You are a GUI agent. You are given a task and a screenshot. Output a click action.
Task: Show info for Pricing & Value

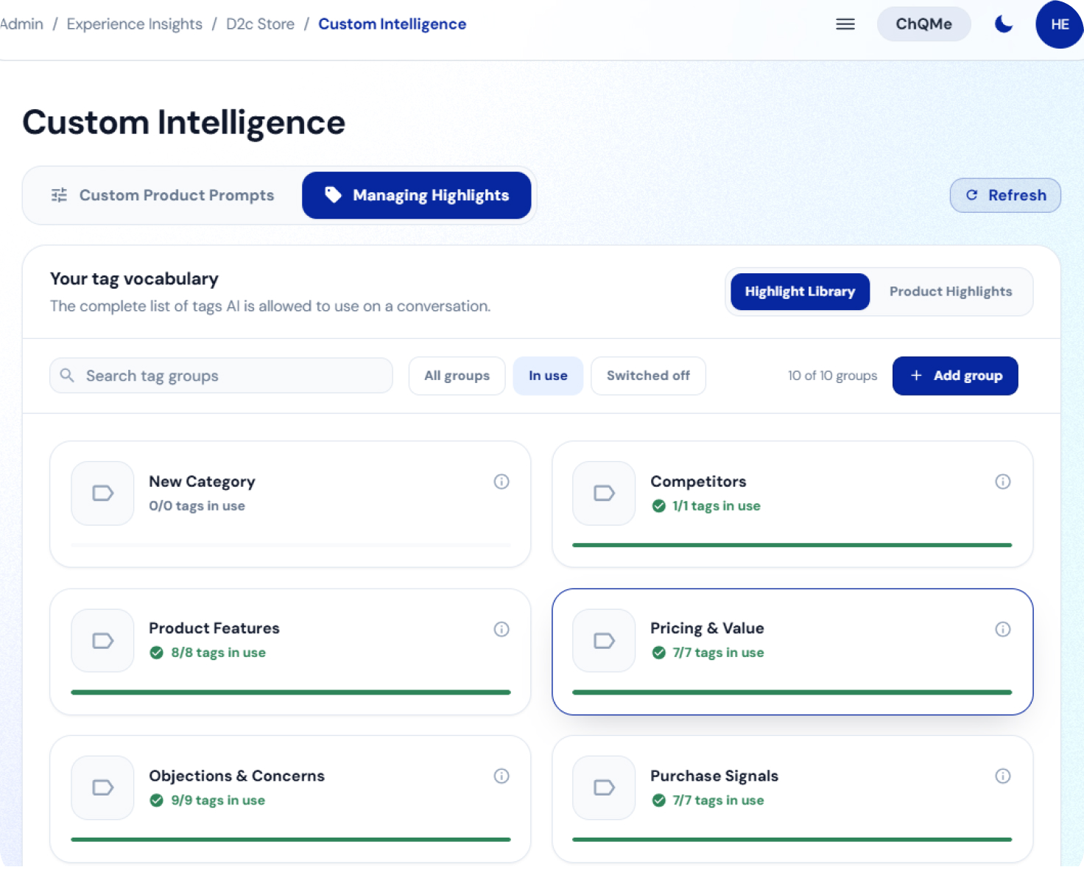pyautogui.click(x=1003, y=629)
